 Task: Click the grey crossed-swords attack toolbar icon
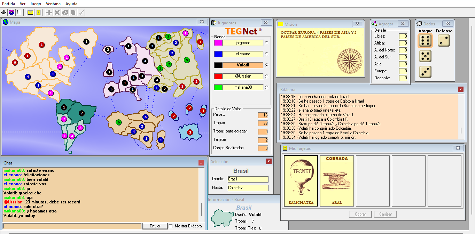point(57,13)
